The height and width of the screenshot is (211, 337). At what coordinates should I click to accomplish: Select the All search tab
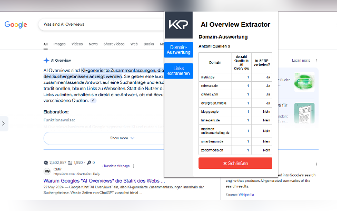tap(46, 44)
